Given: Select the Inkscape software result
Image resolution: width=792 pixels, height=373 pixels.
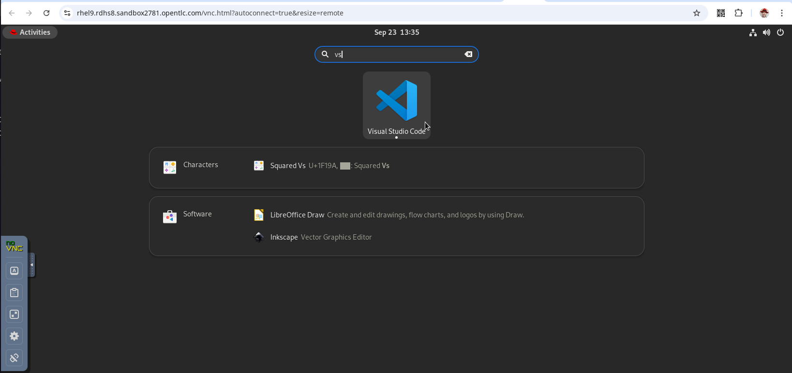Looking at the screenshot, I should pyautogui.click(x=313, y=237).
